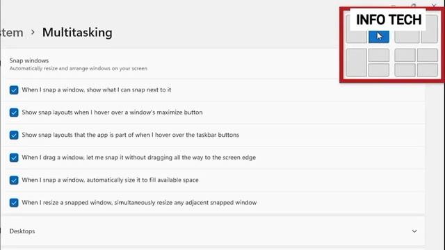The image size is (445, 250).
Task: Disable snap layouts on maximize button hover
Action: coord(14,112)
